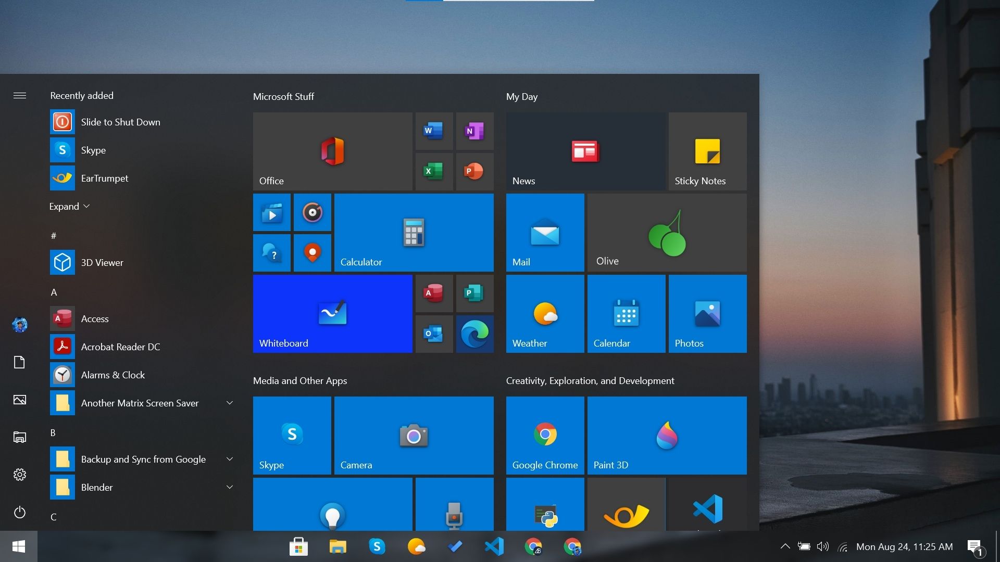This screenshot has width=1000, height=562.
Task: Open Microsoft Store from the taskbar
Action: (298, 546)
